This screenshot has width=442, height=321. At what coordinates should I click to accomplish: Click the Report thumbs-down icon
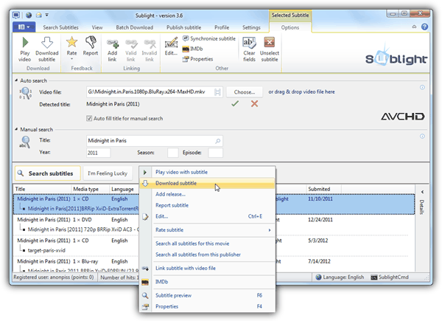91,42
